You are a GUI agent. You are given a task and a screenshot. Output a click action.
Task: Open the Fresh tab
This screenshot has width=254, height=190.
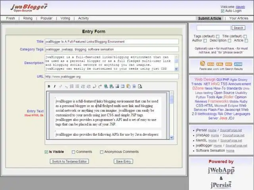tap(11, 18)
